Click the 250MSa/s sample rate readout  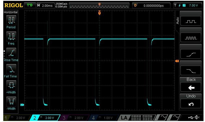(x=61, y=4)
